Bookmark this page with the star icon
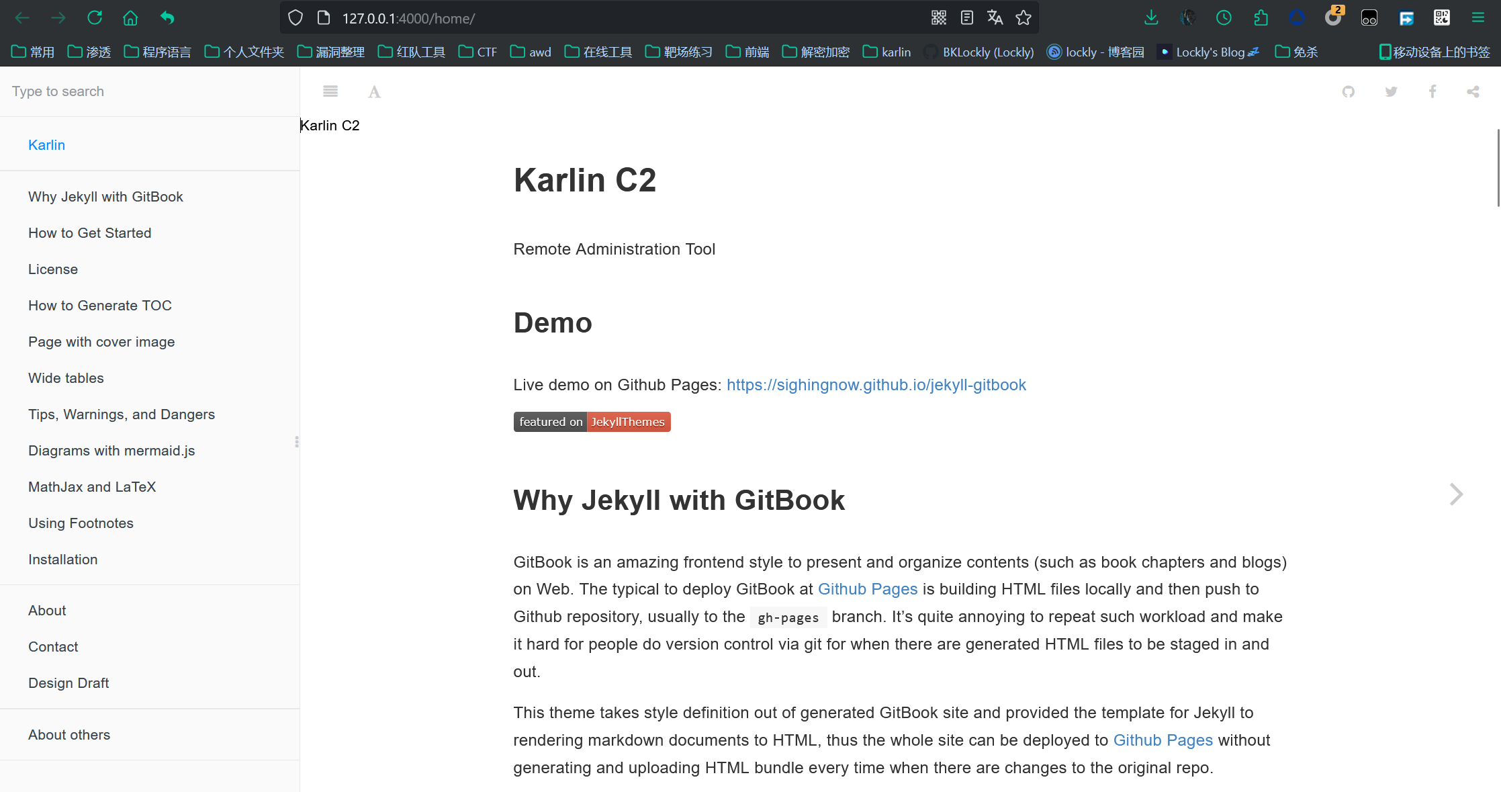 1024,18
